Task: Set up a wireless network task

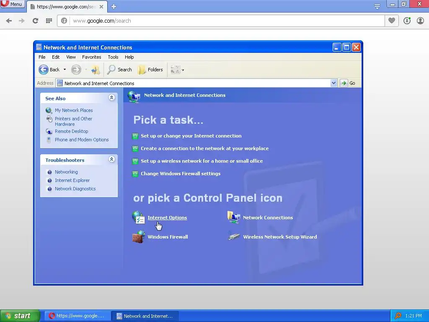Action: point(202,161)
